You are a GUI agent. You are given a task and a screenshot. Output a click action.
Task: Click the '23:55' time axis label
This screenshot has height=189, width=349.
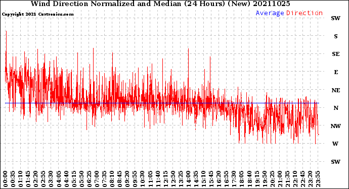tap(318, 179)
